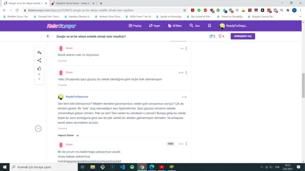Click Soran avatar on 'Kendi ailenin malı' comment
The image size is (305, 171).
click(x=61, y=48)
